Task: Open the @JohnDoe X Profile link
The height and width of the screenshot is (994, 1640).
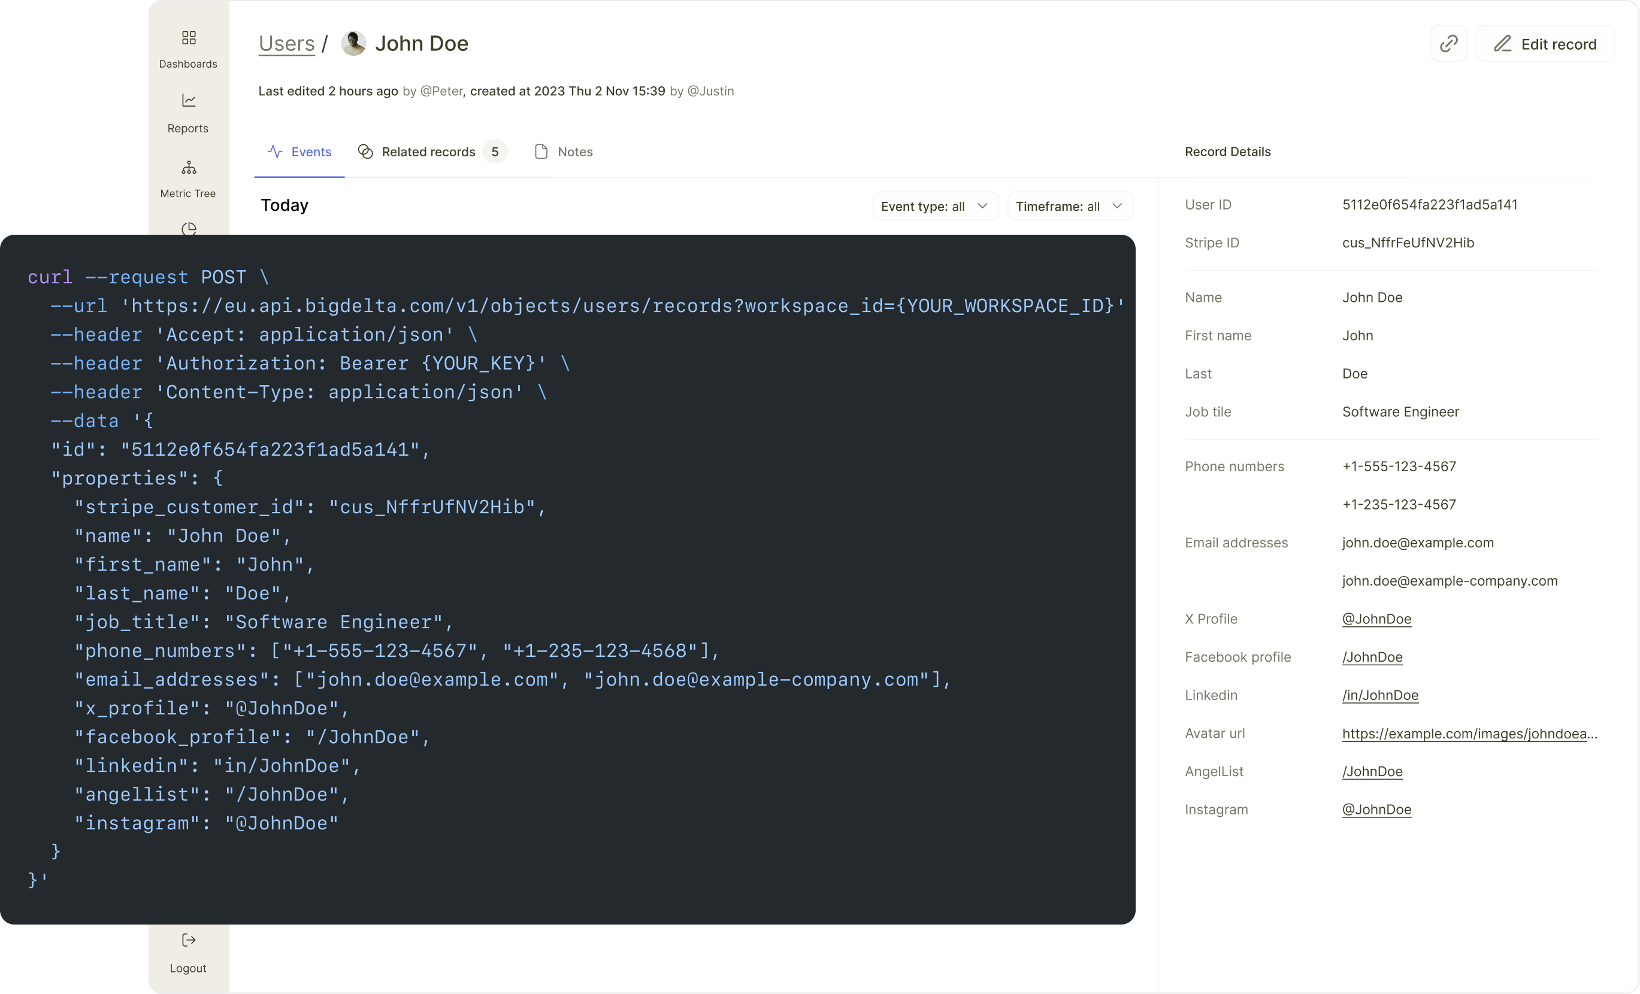Action: [x=1376, y=619]
